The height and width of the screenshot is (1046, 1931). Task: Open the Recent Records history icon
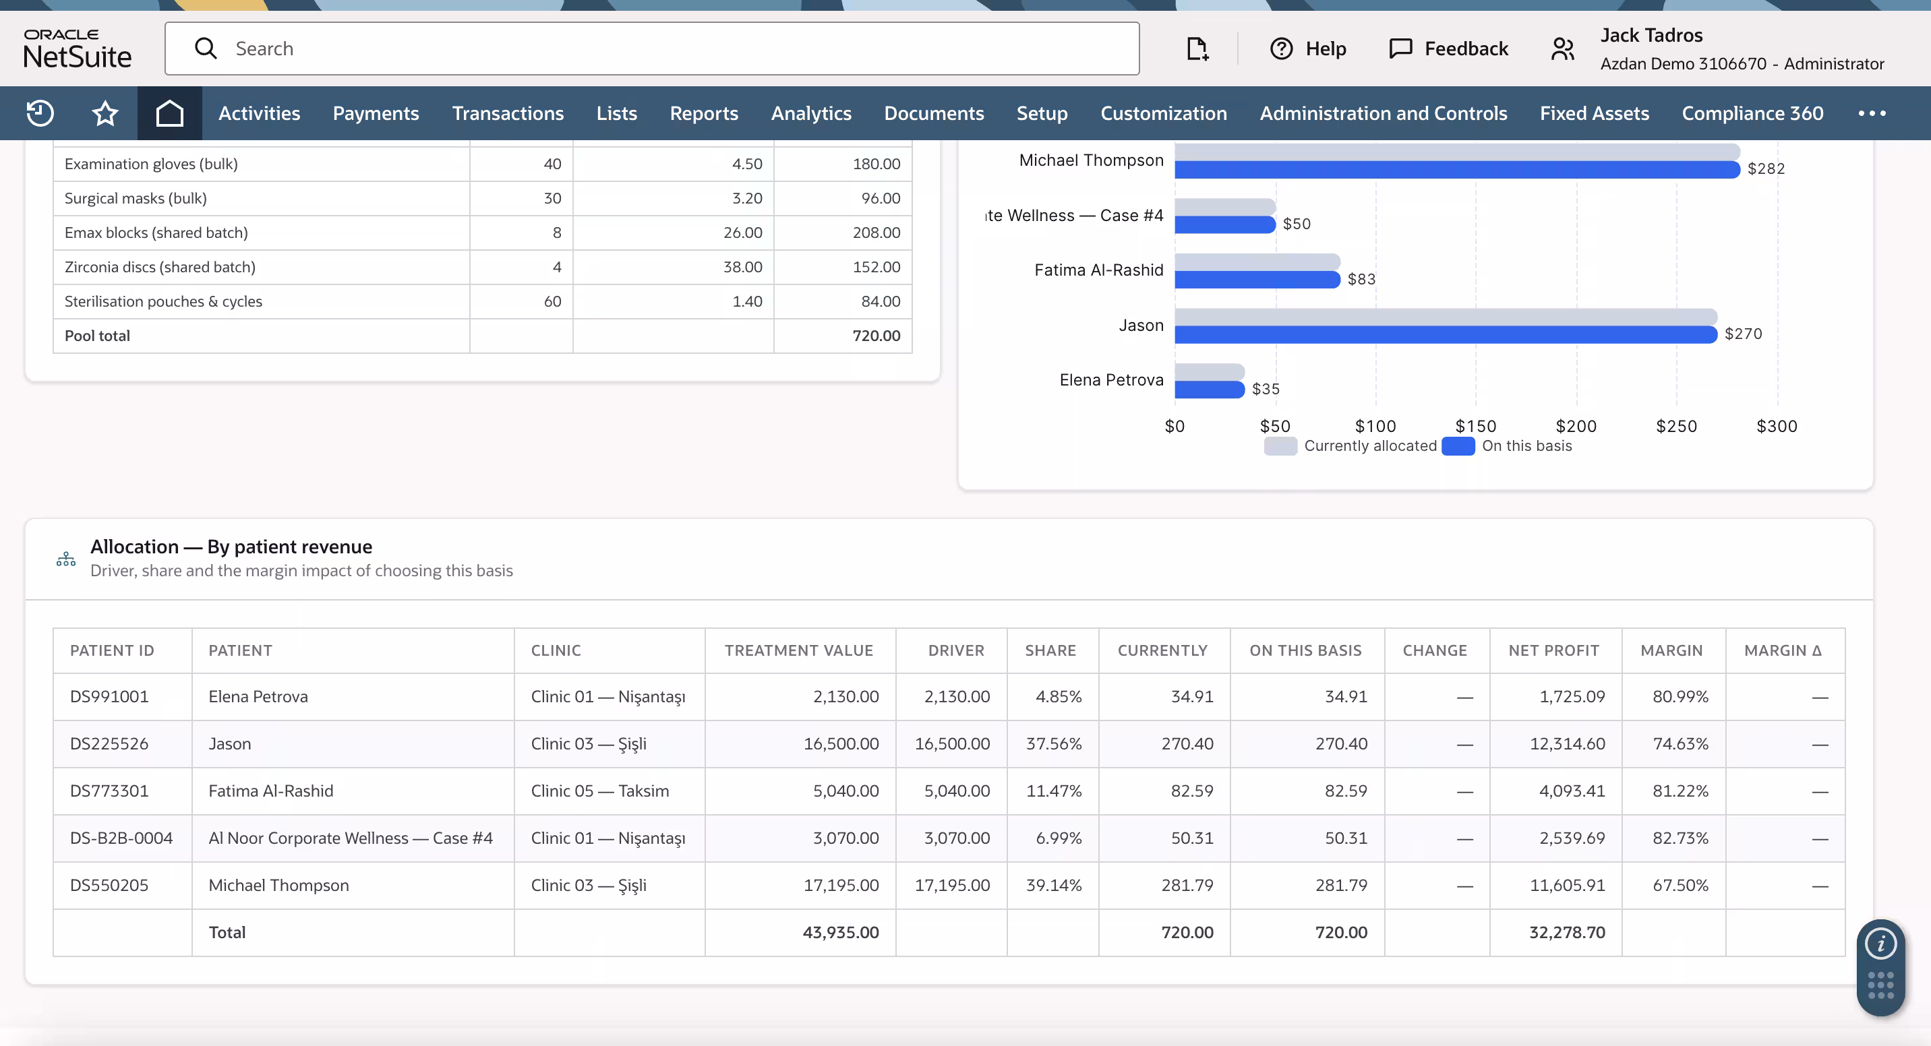pyautogui.click(x=40, y=113)
